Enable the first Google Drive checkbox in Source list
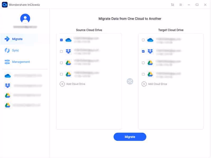Viewport: 211px width, 158px height. click(61, 63)
